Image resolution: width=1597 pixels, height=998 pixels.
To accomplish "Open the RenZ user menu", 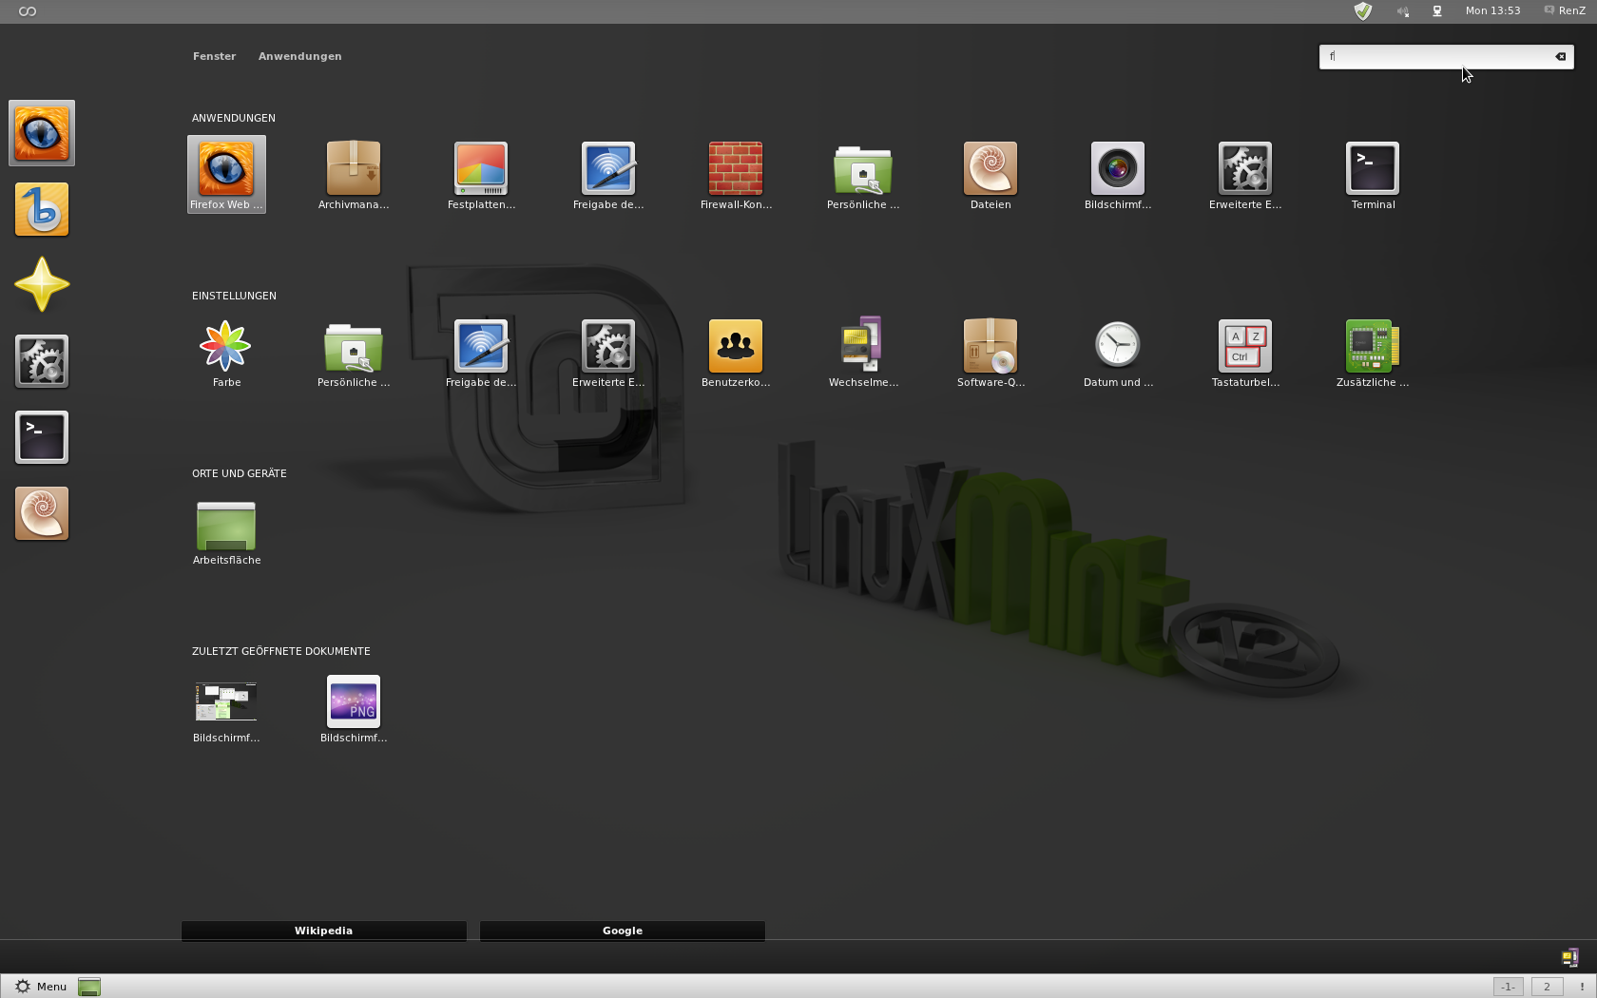I will click(x=1564, y=11).
